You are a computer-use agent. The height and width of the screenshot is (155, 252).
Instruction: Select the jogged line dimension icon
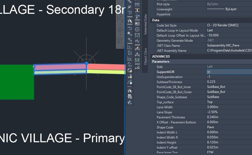(137, 41)
